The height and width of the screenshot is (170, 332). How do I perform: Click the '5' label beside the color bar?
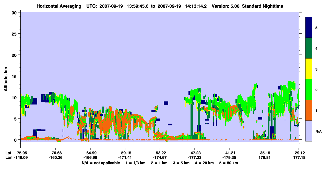click(x=316, y=28)
